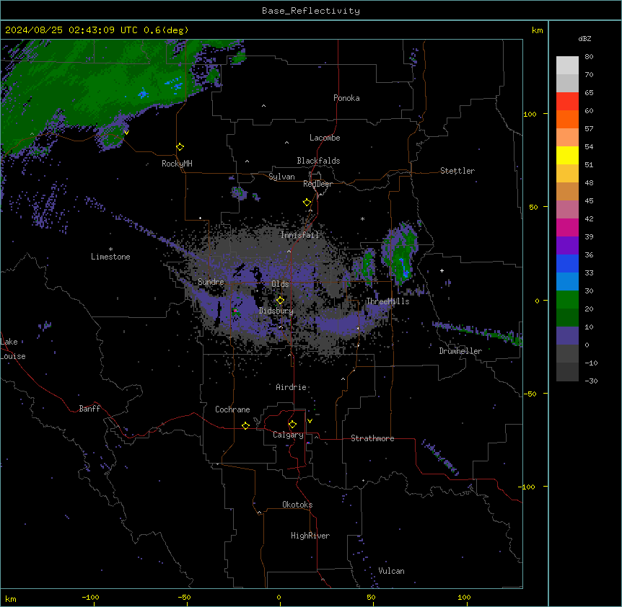The height and width of the screenshot is (607, 622).
Task: Select the yellow diamond marker above Calgary label
Action: coord(292,425)
